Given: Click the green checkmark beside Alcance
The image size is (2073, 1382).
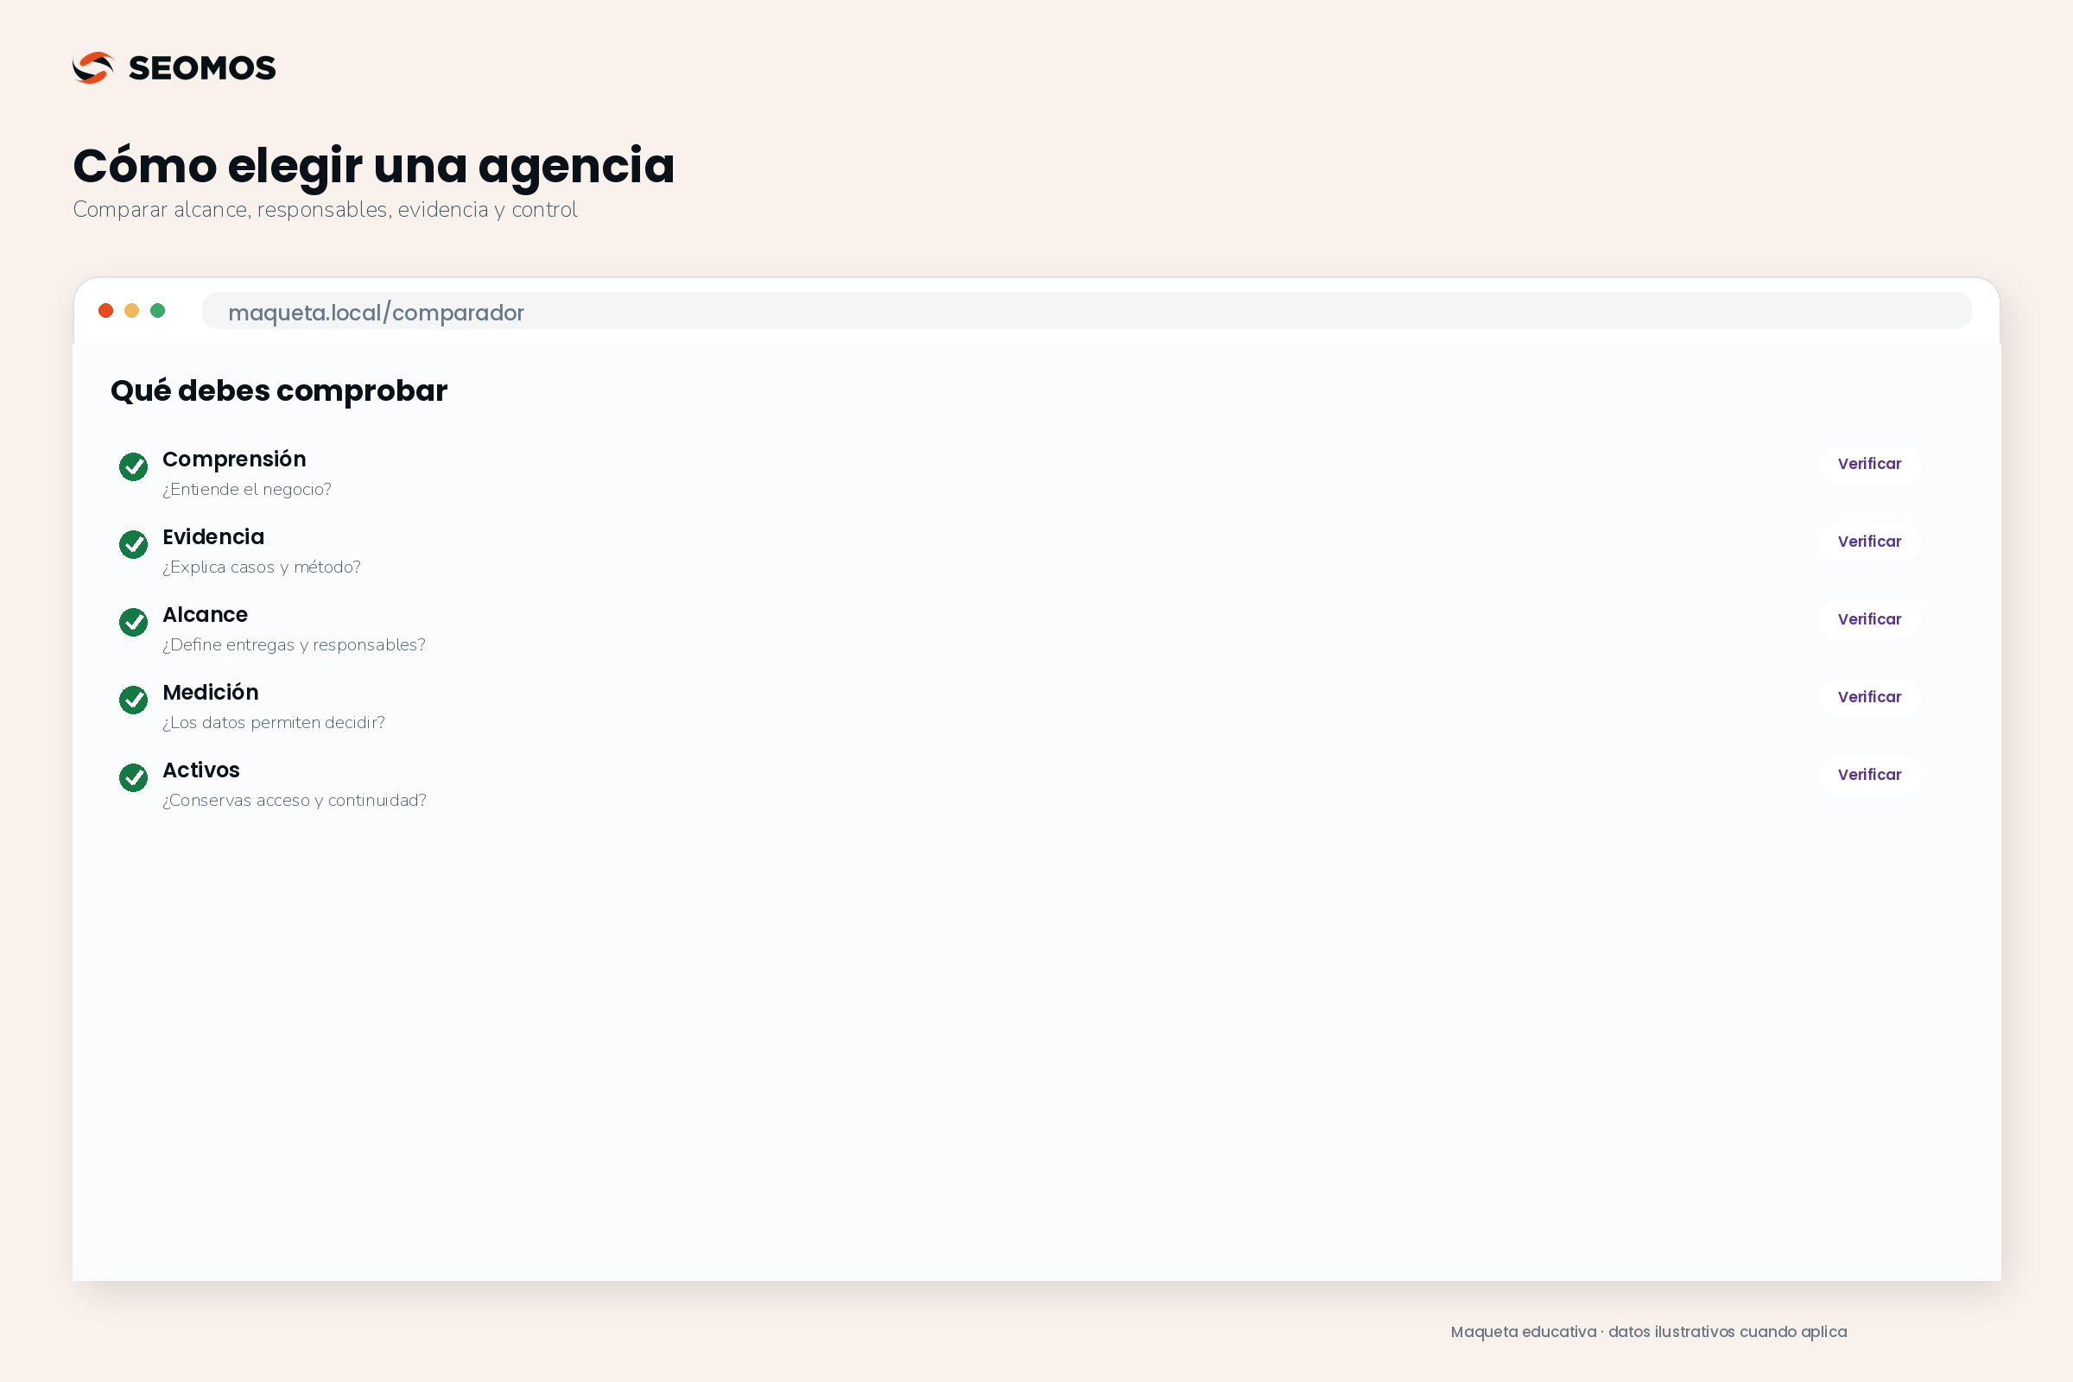Looking at the screenshot, I should pyautogui.click(x=133, y=621).
